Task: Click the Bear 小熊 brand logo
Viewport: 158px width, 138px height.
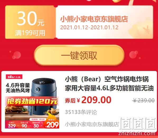Action: coord(14,77)
